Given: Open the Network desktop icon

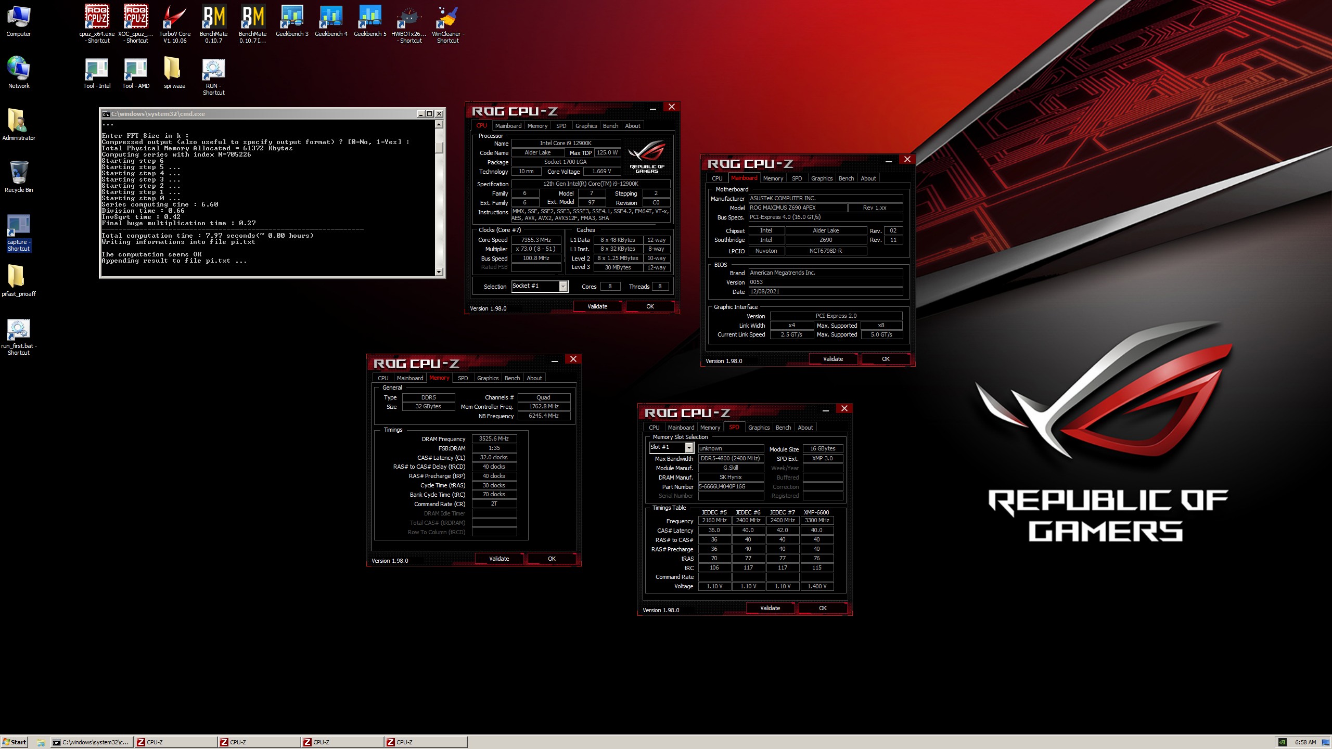Looking at the screenshot, I should [x=19, y=73].
